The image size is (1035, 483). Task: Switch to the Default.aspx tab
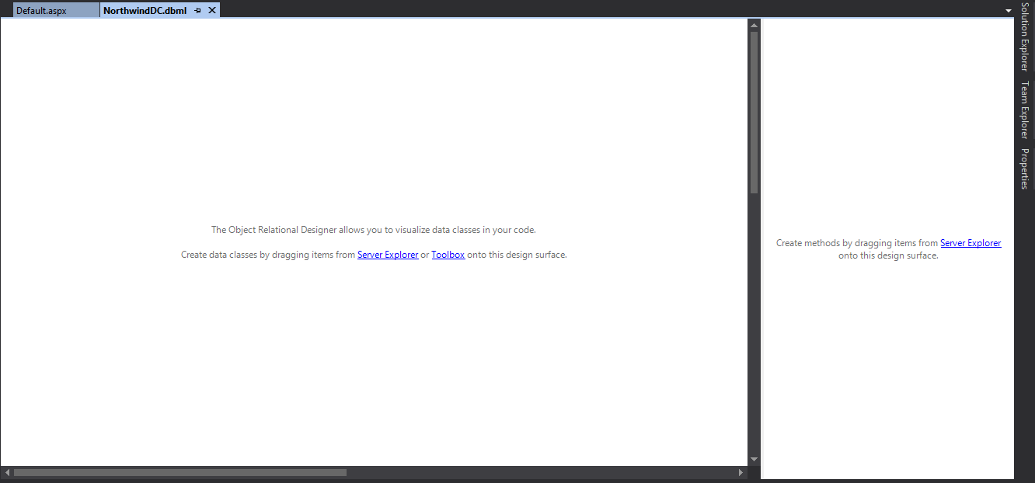tap(56, 11)
